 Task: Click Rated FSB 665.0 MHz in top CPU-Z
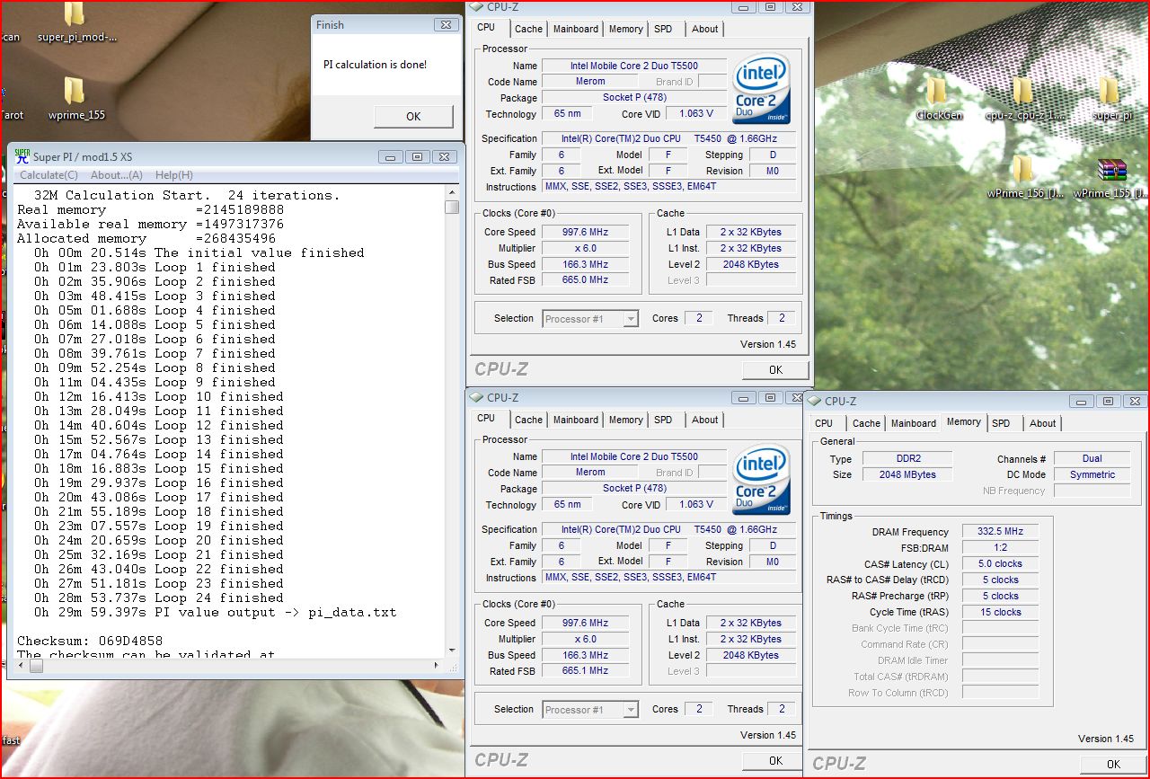(x=585, y=280)
